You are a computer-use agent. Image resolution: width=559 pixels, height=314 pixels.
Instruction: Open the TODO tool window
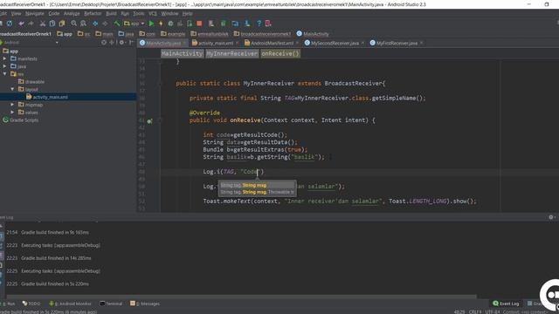(x=31, y=304)
